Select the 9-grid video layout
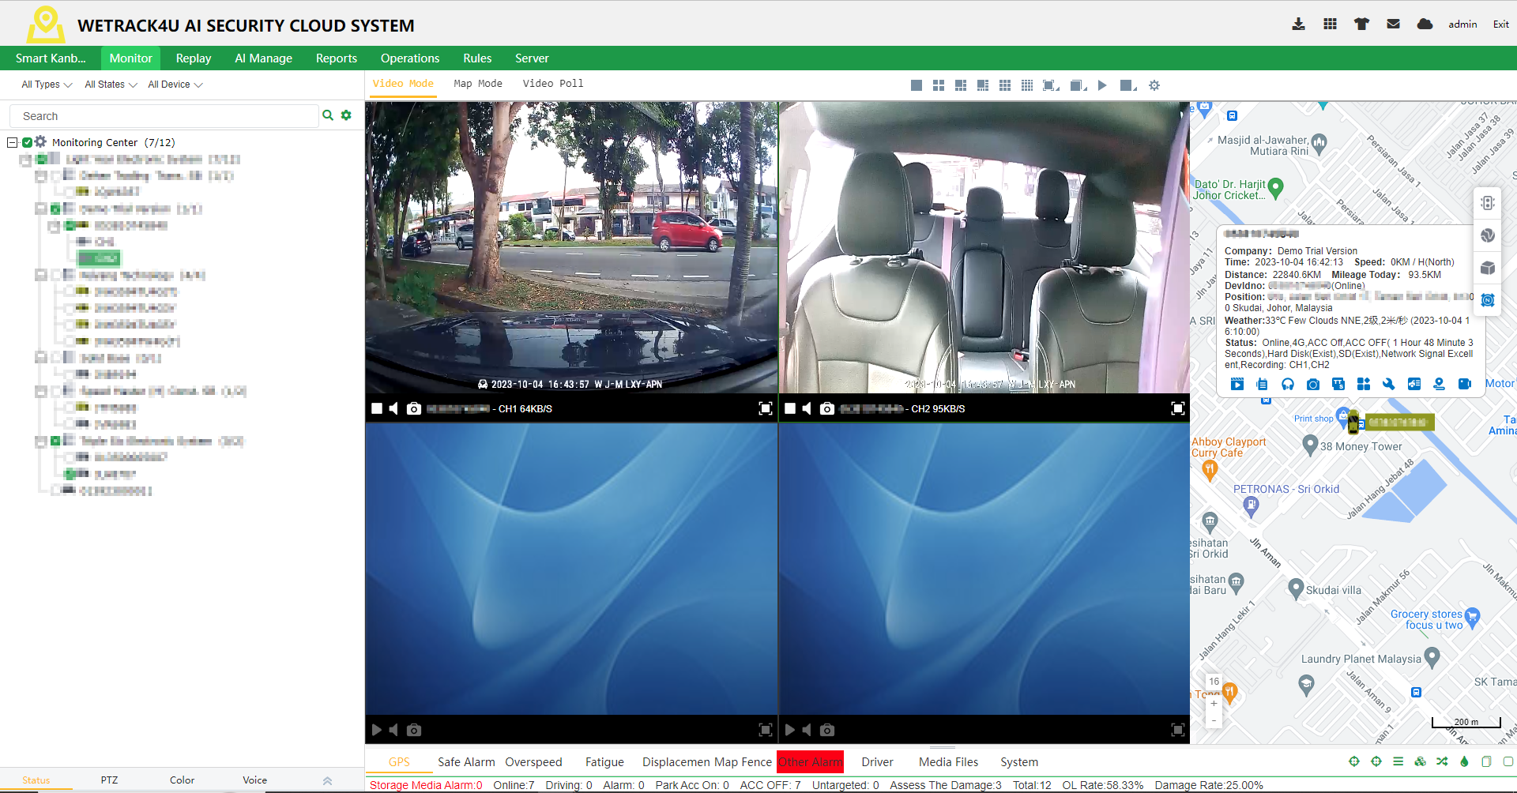Screen dimensions: 1517x793 (x=1005, y=85)
